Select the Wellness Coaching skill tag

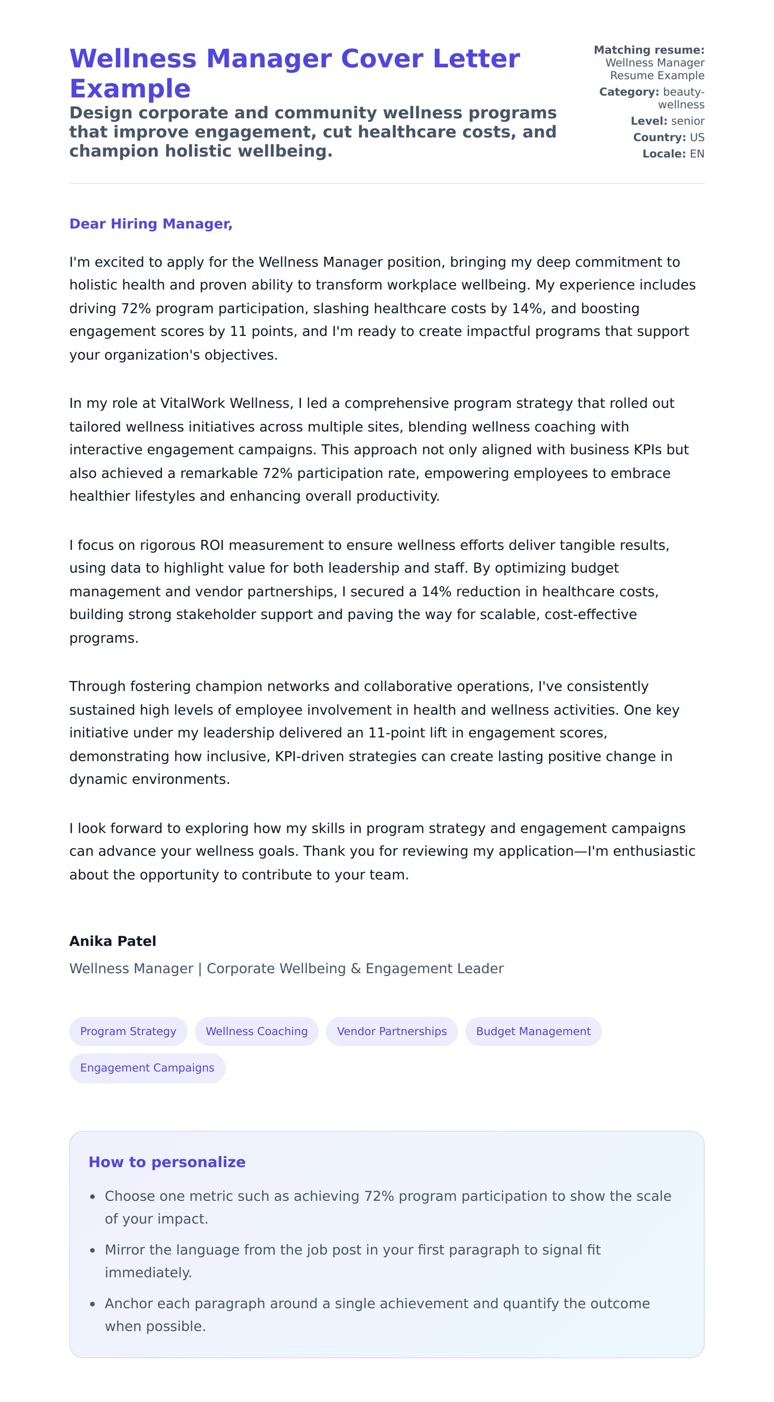(x=256, y=1031)
